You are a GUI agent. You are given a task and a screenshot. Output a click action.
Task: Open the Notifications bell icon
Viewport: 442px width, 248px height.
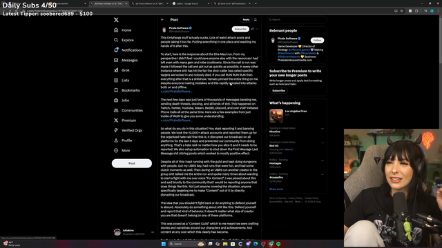click(116, 50)
